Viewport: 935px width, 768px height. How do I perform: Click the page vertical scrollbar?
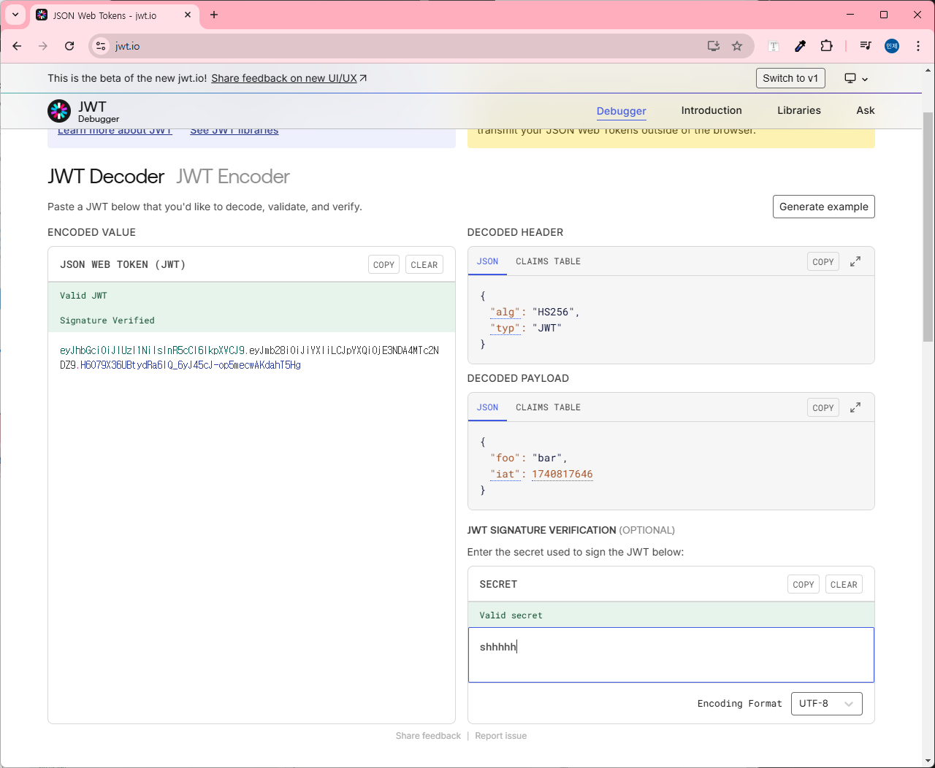(928, 227)
